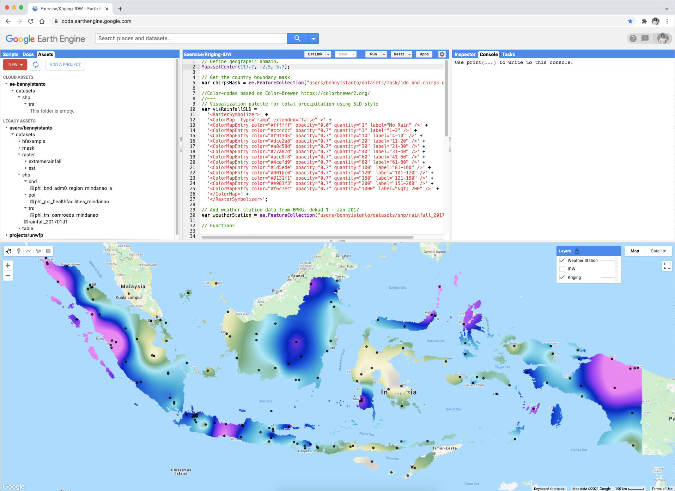Uncheck the Weather Station layer

[x=562, y=261]
